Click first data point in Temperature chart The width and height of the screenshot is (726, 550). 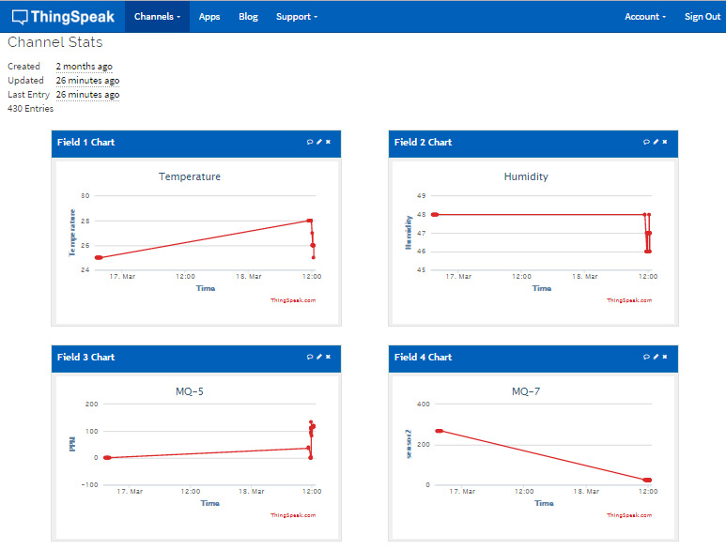point(99,258)
